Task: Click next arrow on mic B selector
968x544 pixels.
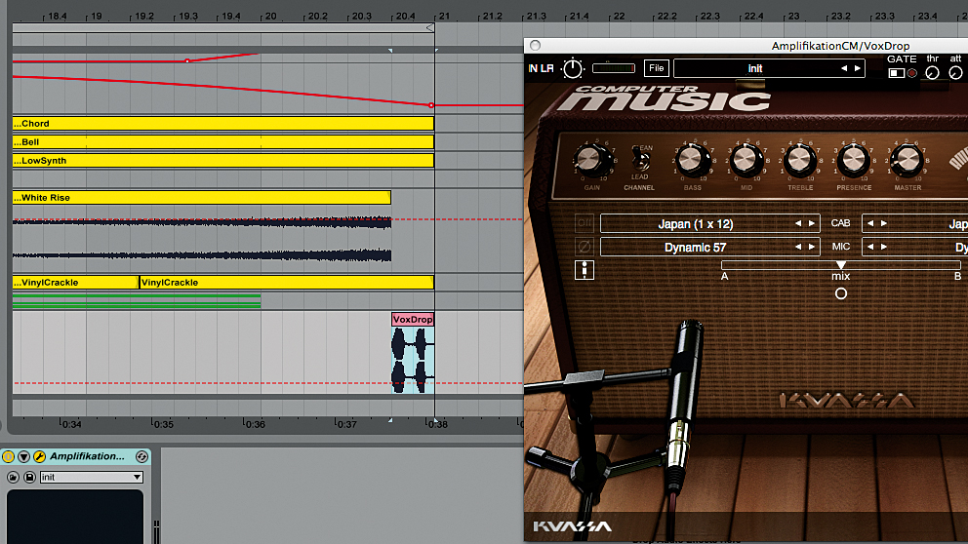Action: point(884,247)
